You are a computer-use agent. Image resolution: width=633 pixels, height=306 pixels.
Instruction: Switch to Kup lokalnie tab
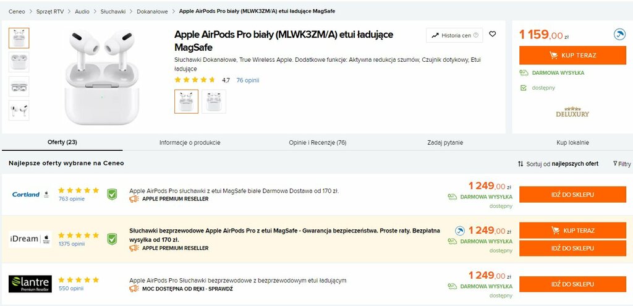572,143
